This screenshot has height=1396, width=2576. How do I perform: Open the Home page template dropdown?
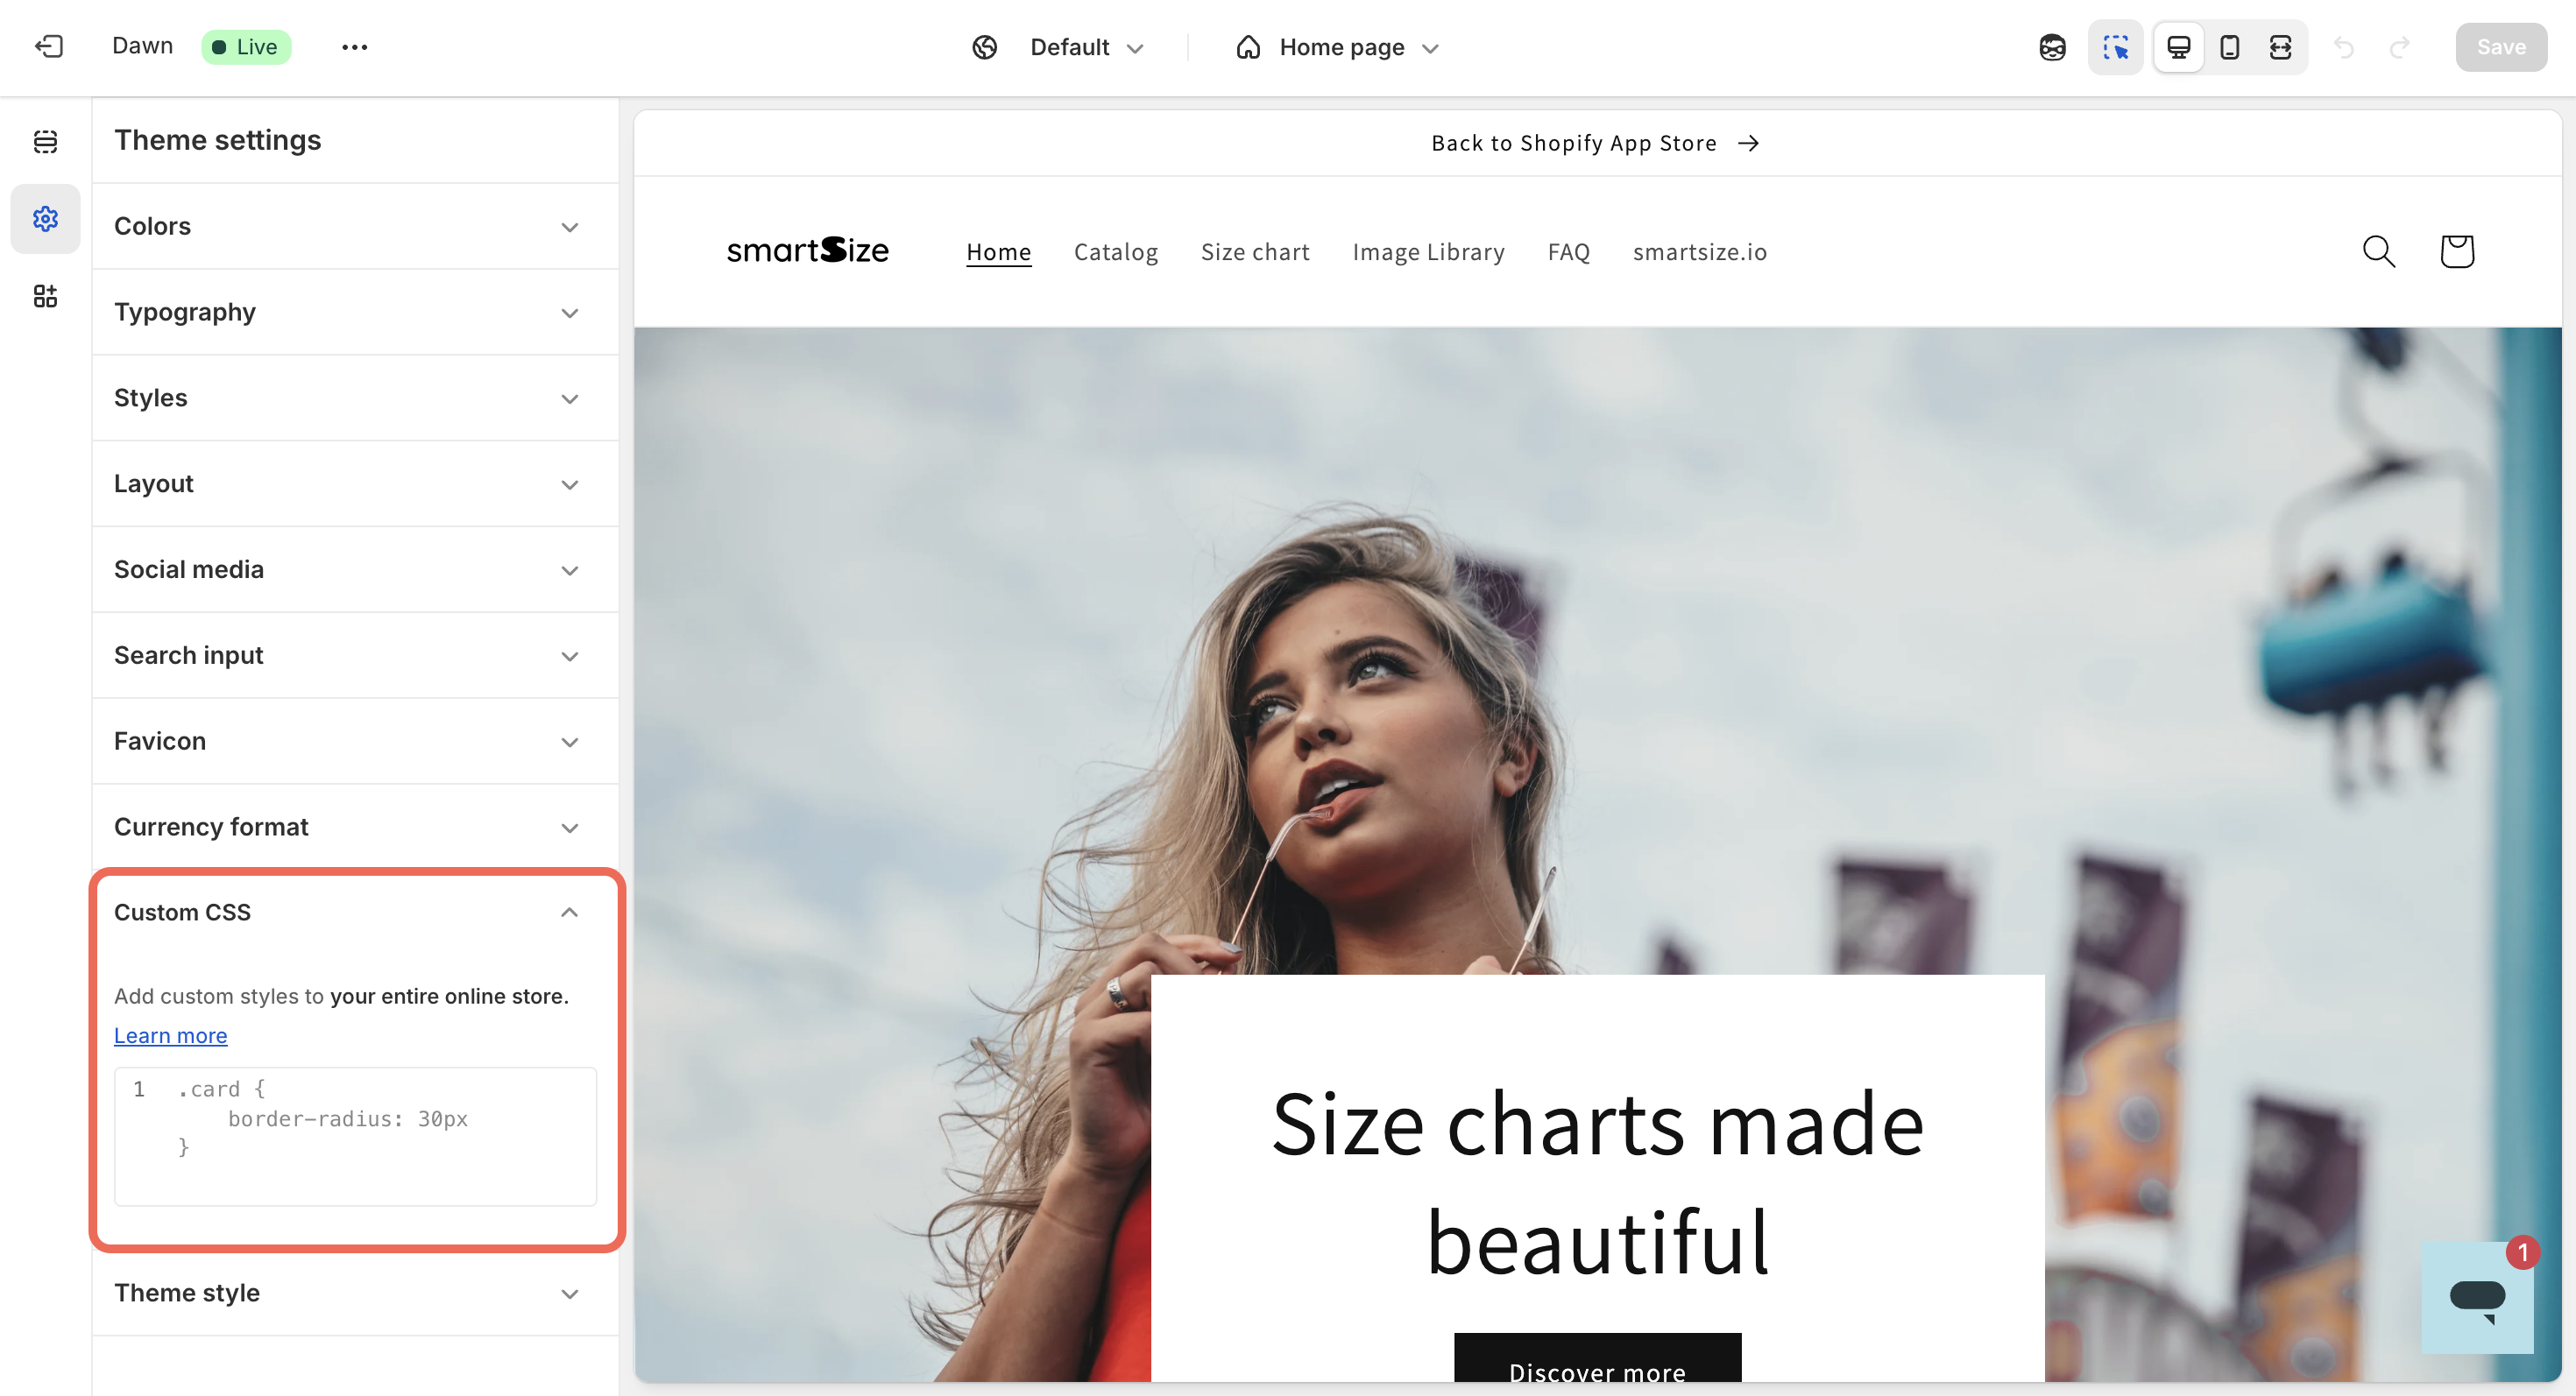pos(1358,47)
